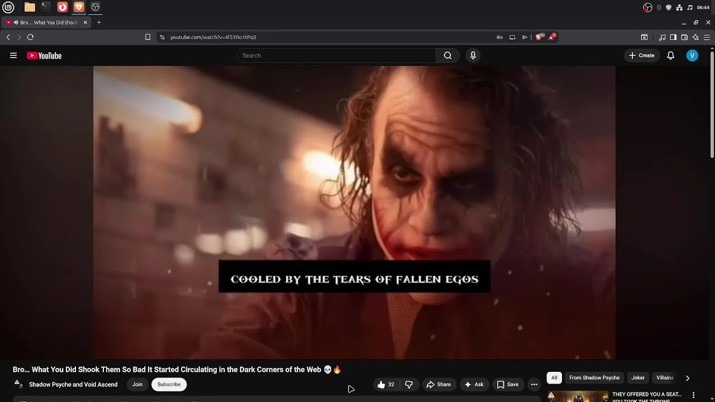Open password key icon in address bar

click(499, 37)
